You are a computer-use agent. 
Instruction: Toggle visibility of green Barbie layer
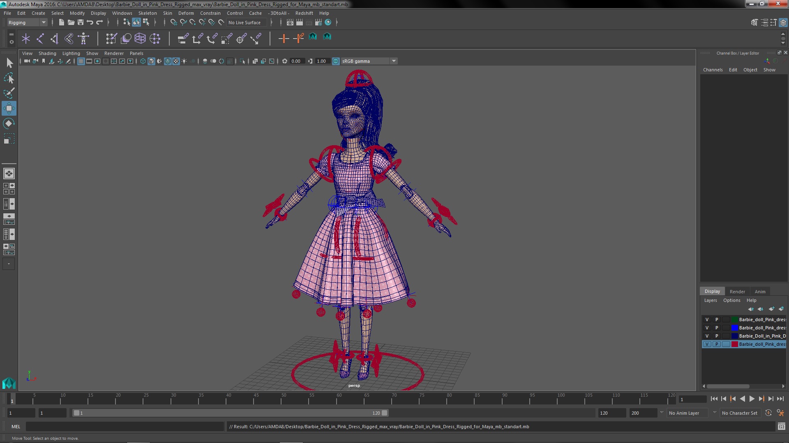tap(707, 320)
